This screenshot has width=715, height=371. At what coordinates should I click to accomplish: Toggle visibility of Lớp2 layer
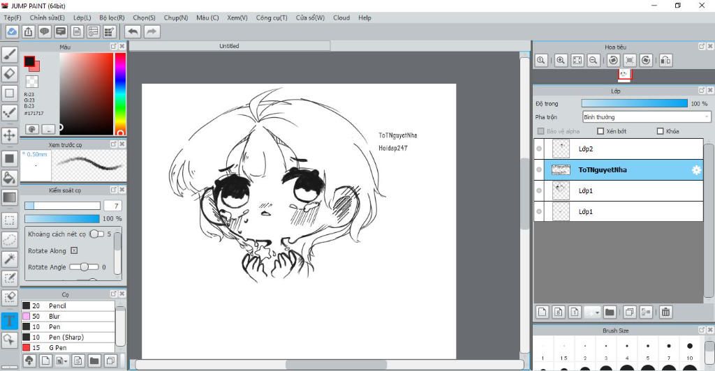(x=539, y=149)
